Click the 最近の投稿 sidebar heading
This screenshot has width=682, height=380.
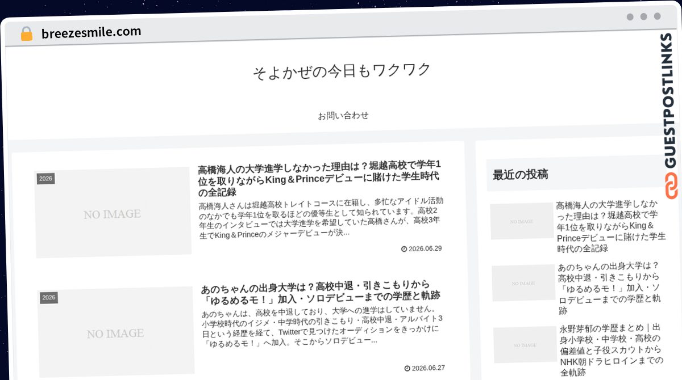(521, 174)
